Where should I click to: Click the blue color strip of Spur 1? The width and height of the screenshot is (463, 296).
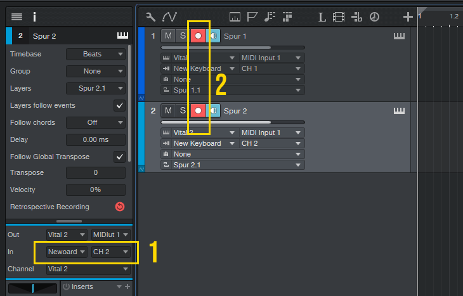(141, 61)
